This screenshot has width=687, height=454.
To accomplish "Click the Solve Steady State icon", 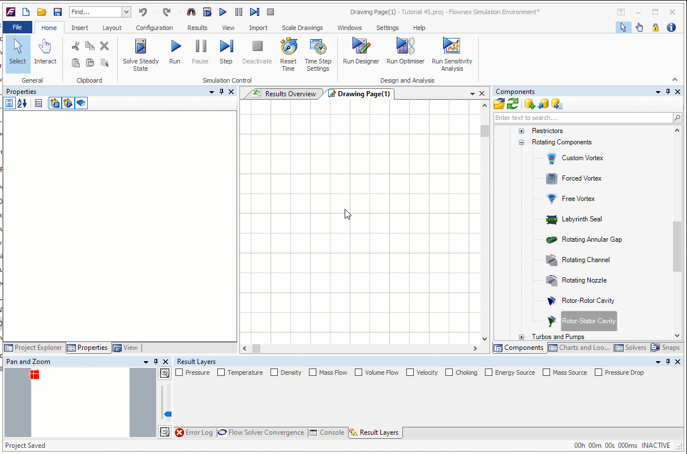I will coord(141,46).
